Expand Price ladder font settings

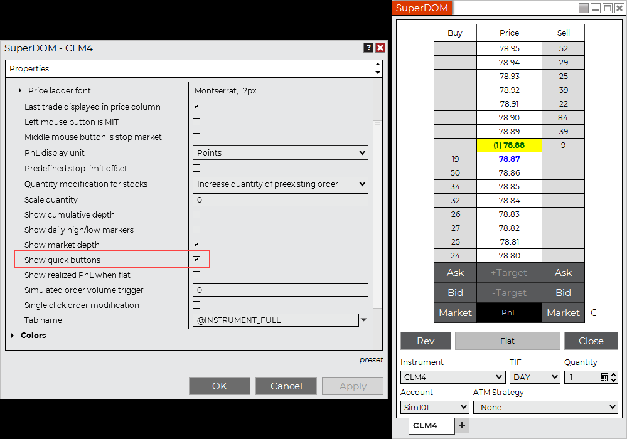pos(19,91)
